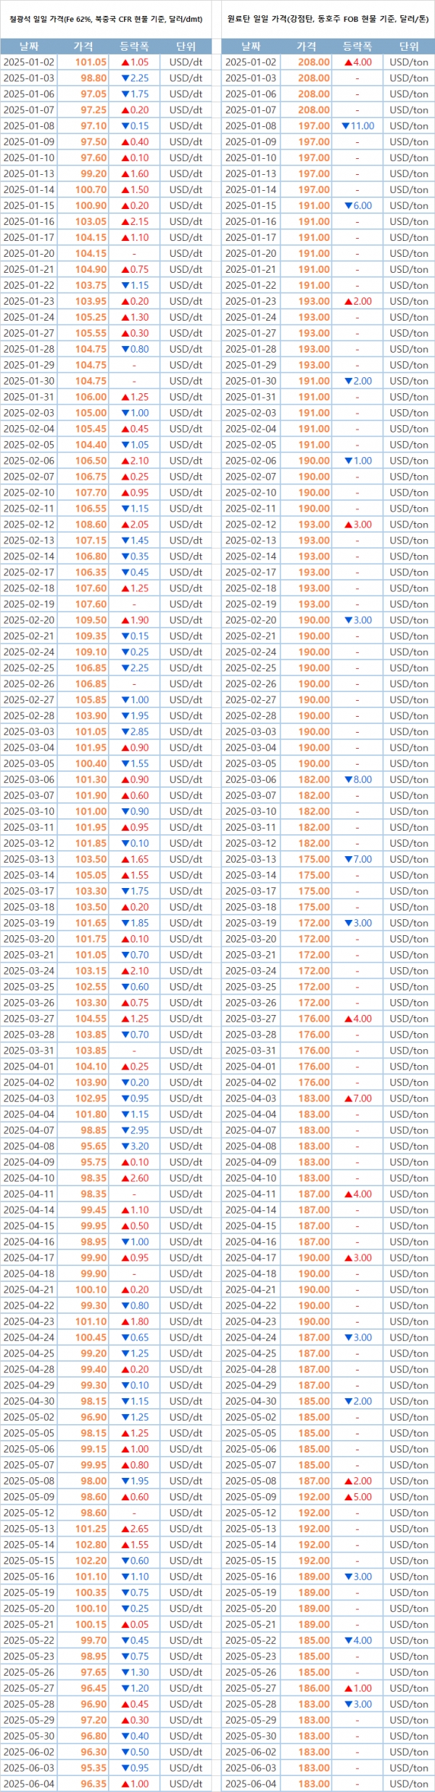
Task: Click the blue down arrow beside 8.00 on 2025-03-06
Action: pyautogui.click(x=348, y=779)
